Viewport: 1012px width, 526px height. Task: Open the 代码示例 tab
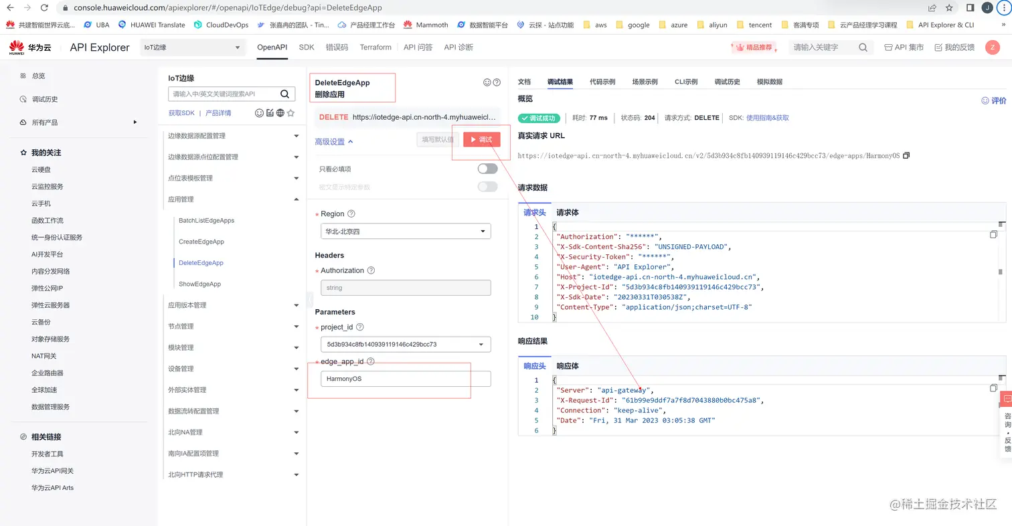602,82
